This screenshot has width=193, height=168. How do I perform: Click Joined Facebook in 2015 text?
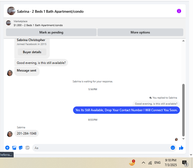click(x=32, y=44)
